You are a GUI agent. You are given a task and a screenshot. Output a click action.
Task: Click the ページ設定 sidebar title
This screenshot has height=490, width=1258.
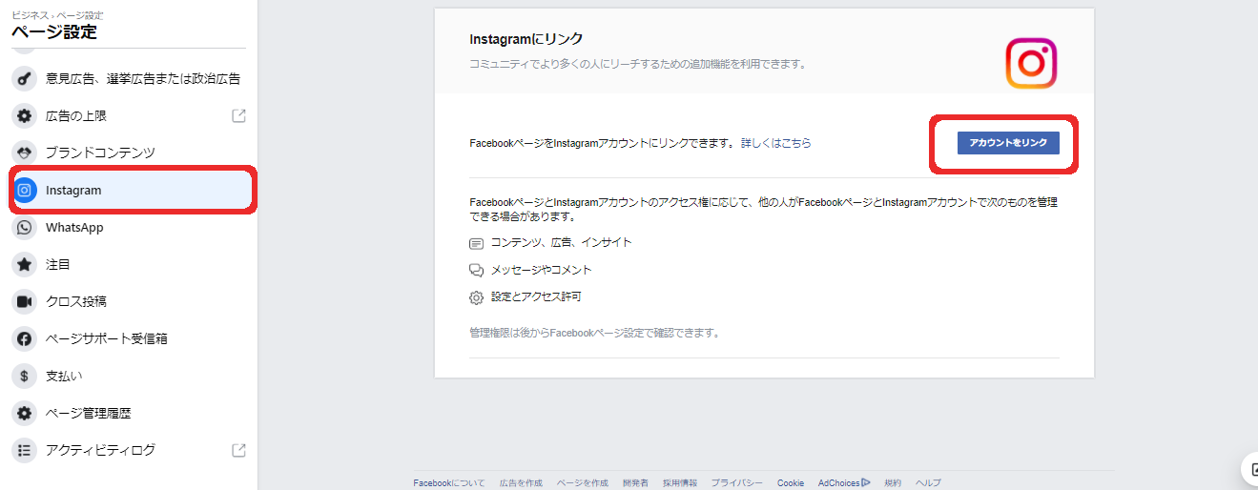point(54,32)
